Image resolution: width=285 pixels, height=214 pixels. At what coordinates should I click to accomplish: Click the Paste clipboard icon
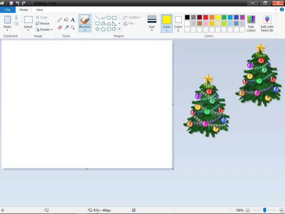pyautogui.click(x=8, y=20)
